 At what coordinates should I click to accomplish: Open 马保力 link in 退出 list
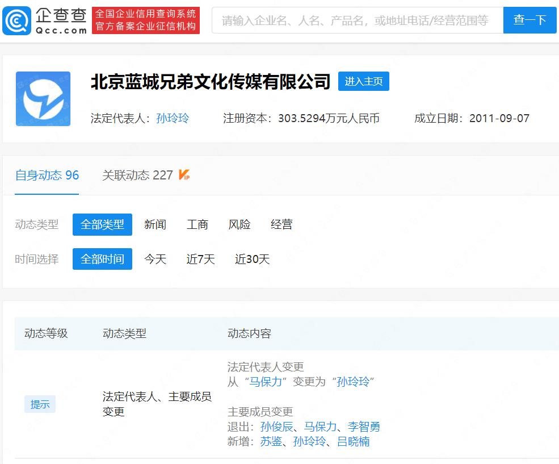[320, 427]
